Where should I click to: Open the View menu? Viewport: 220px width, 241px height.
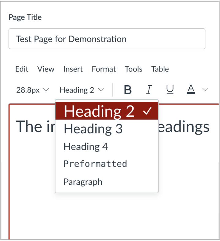tap(46, 69)
